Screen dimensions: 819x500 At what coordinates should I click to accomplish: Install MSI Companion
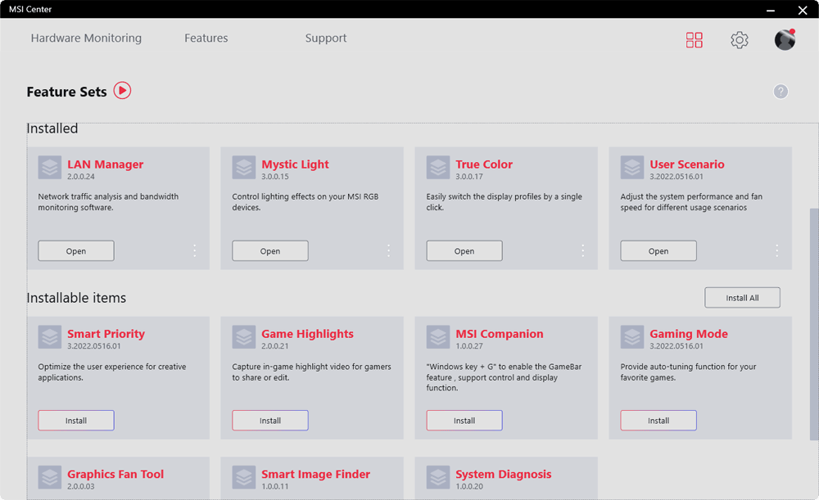(x=464, y=421)
